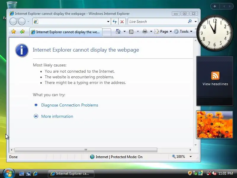Viewport: 237px width, 178px height.
Task: Open the address bar history dropdown
Action: pyautogui.click(x=108, y=22)
